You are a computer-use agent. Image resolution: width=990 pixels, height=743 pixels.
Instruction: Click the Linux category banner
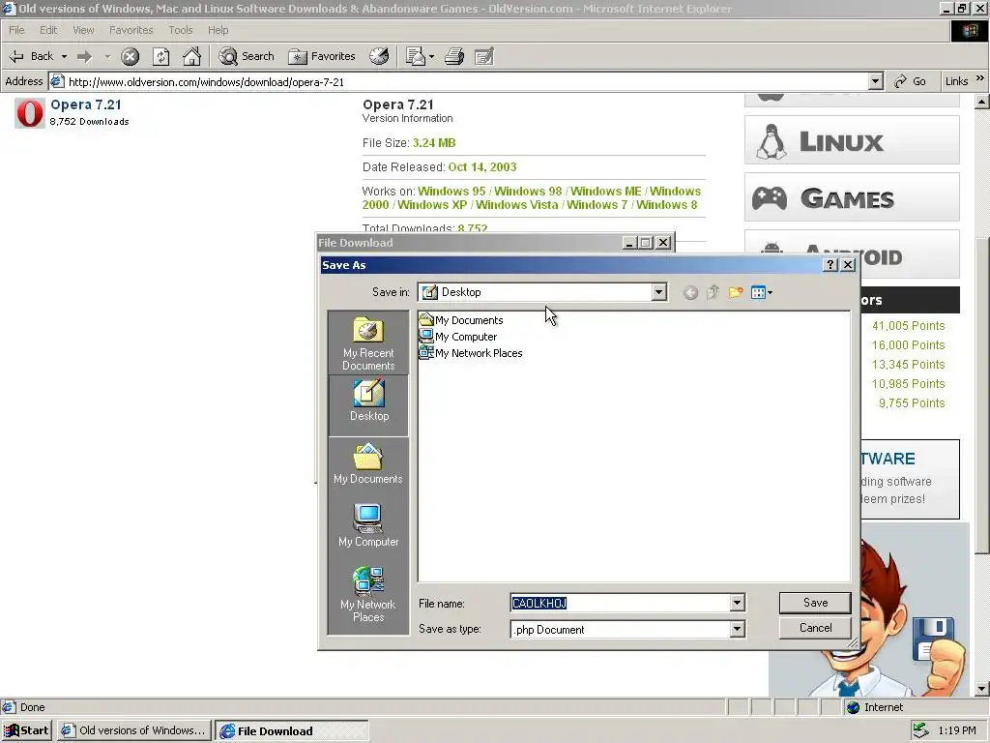coord(852,140)
